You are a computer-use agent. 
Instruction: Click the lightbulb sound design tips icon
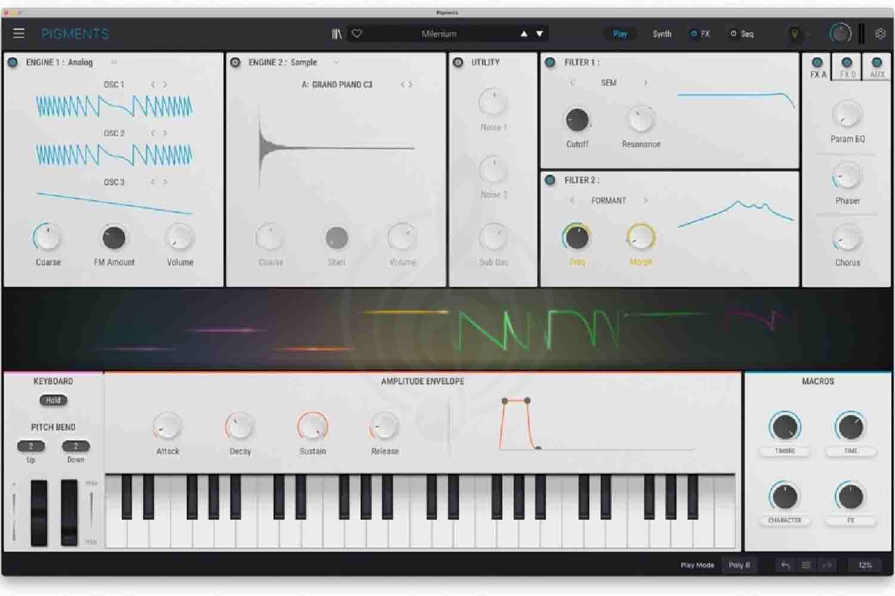coord(794,34)
